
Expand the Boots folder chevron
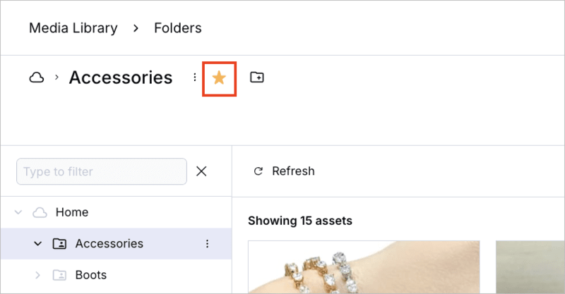(38, 275)
